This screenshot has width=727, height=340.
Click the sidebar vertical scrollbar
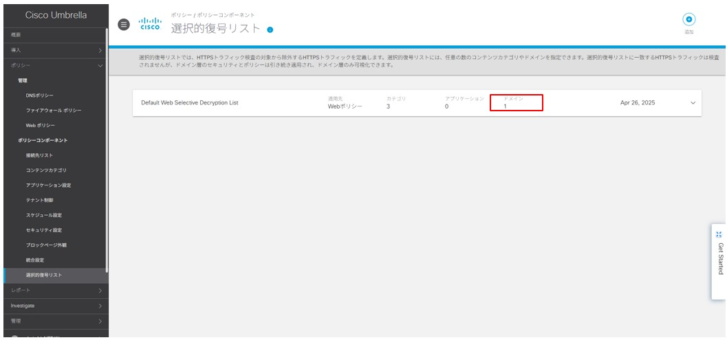pyautogui.click(x=107, y=150)
